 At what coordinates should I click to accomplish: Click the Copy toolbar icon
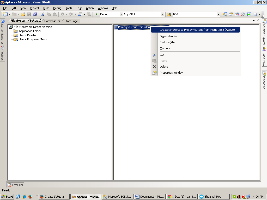[48, 15]
